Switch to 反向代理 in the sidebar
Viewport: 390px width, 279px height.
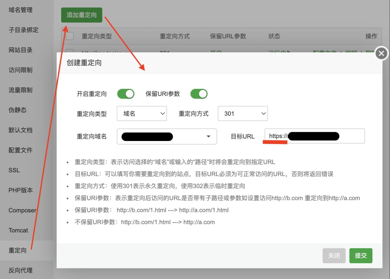pyautogui.click(x=20, y=270)
